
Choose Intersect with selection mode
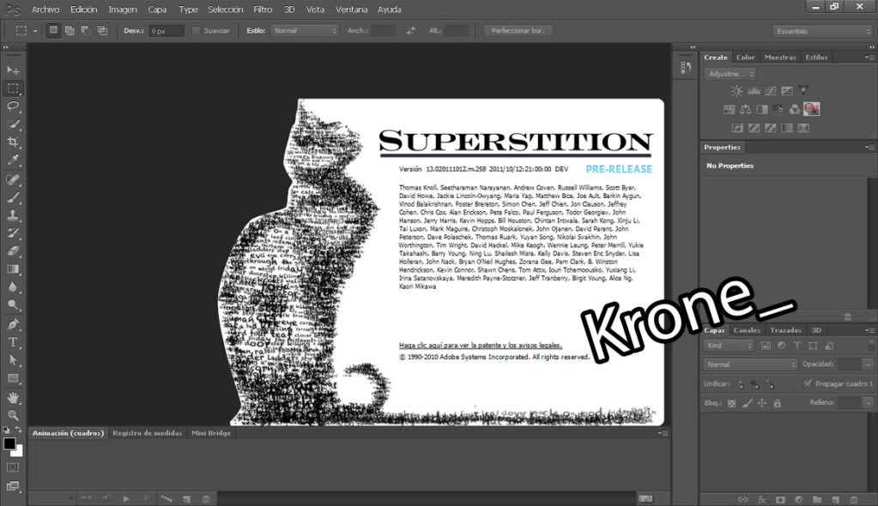(102, 31)
